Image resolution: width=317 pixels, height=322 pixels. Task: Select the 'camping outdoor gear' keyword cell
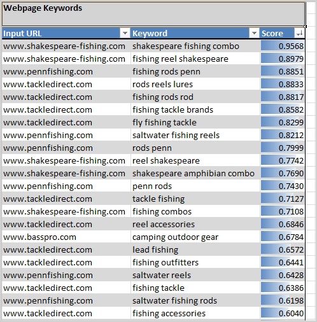195,237
